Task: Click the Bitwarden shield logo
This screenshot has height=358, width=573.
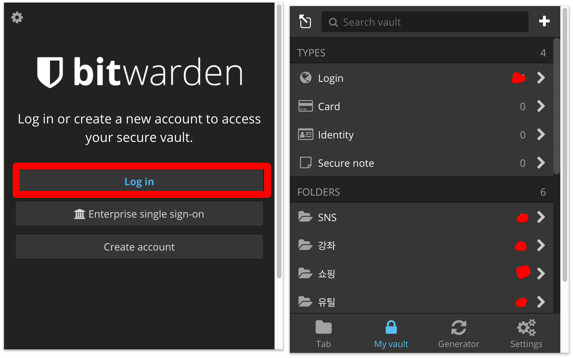Action: [50, 72]
